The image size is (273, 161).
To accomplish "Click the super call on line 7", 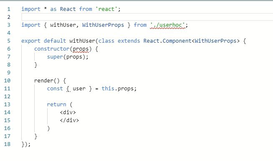I will 55,57.
